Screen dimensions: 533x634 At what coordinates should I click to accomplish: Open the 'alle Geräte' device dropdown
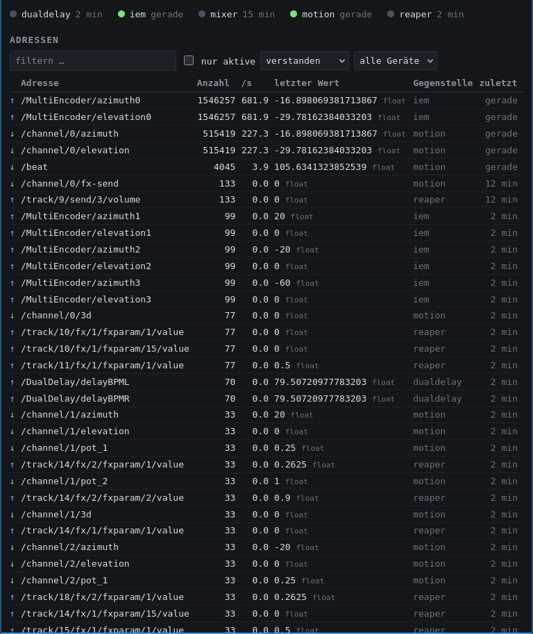[x=395, y=60]
